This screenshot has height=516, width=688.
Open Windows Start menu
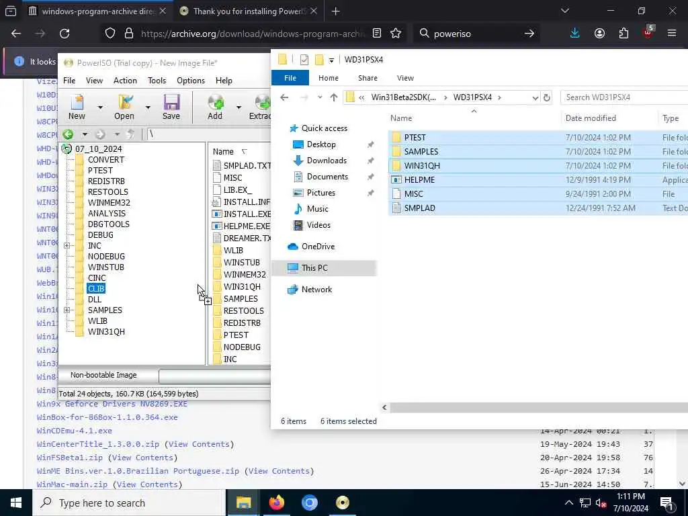[16, 503]
